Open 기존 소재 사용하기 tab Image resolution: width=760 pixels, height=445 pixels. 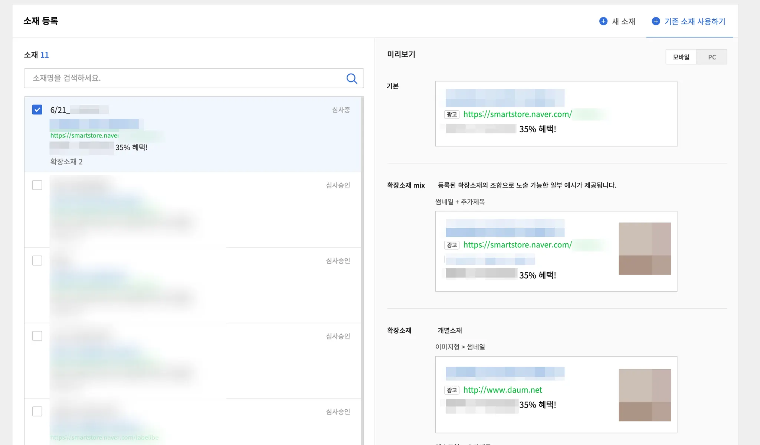[x=694, y=22]
